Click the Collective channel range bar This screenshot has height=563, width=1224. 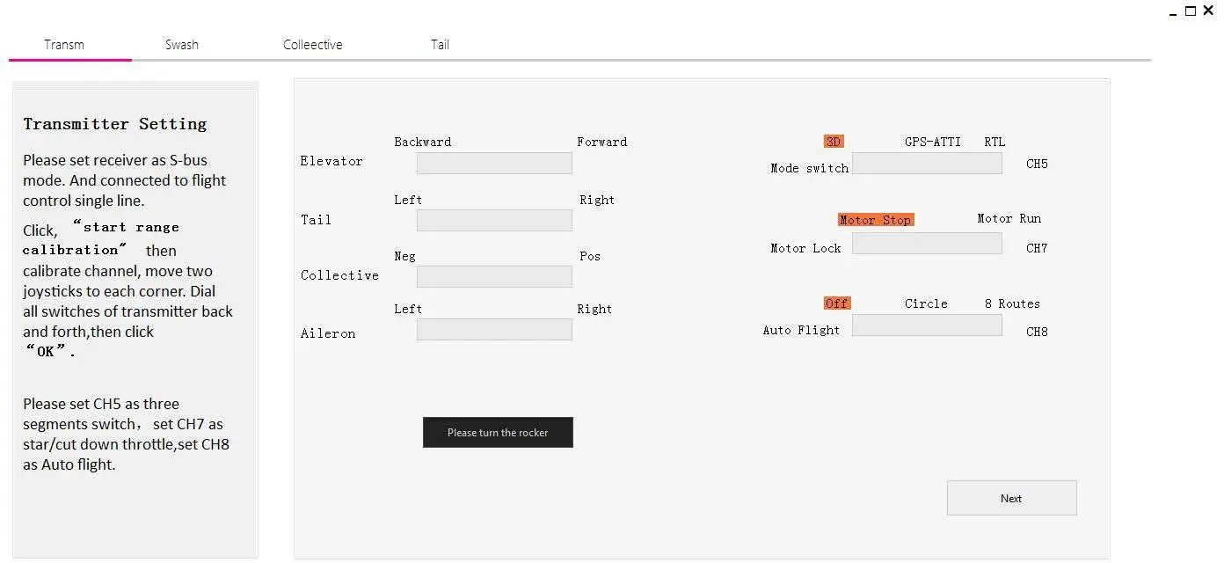click(x=494, y=276)
